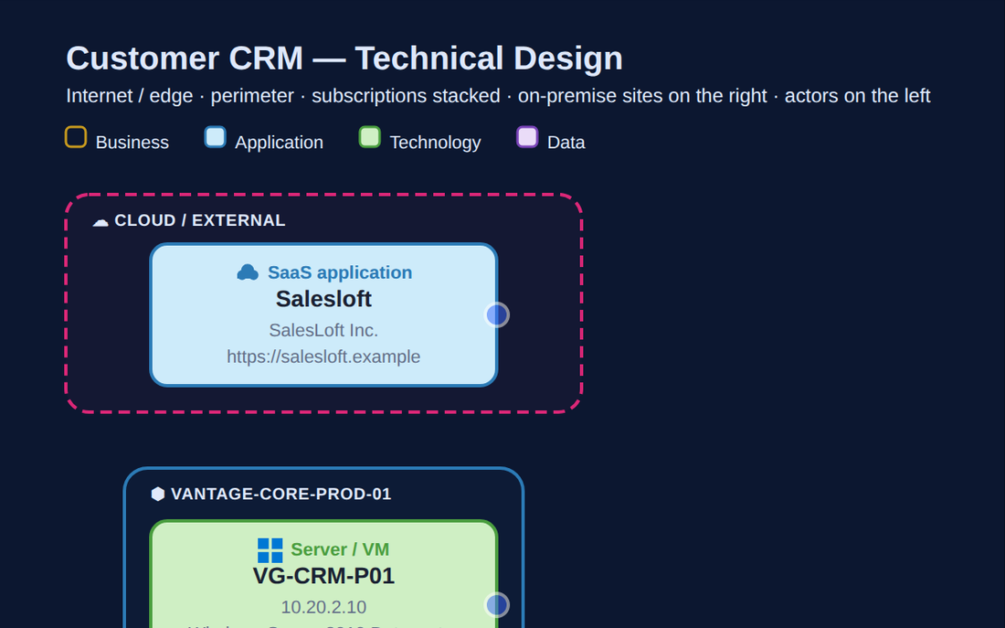The width and height of the screenshot is (1005, 628).
Task: Click the SalesLoft Inc. vendor text
Action: [323, 330]
